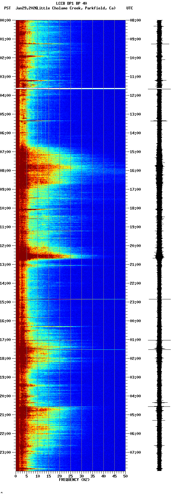Click the location text 'Little Cholame Creek, Parkfield, Ca)'
173x496 pixels.
(76, 8)
